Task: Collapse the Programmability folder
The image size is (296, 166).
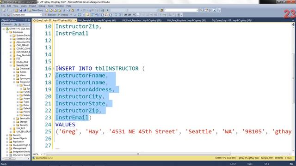Action: click(14, 82)
